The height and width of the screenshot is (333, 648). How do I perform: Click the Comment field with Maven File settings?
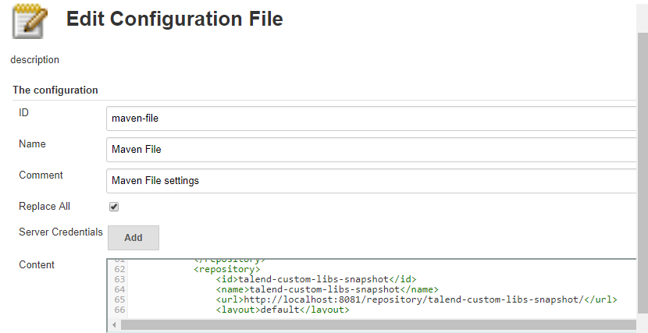[x=371, y=181]
